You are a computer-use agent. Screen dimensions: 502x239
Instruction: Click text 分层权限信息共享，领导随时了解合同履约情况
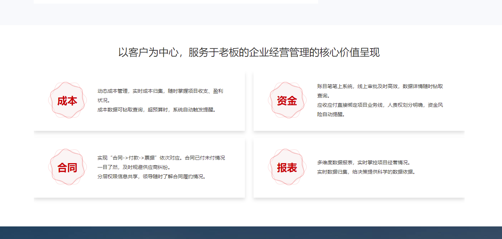point(152,177)
